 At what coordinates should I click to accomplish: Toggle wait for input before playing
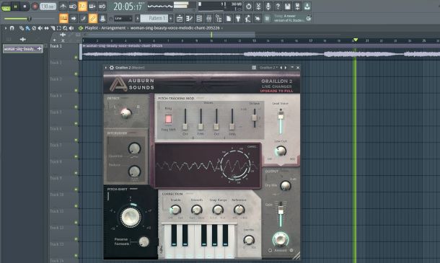coord(73,6)
